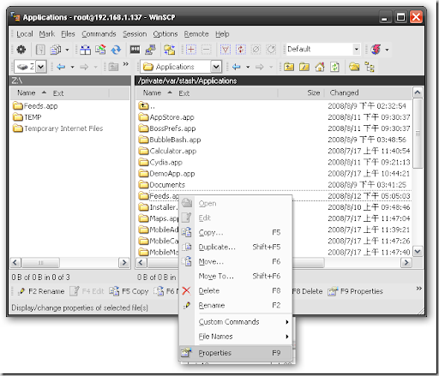
Task: Click the compare directories icon
Action: point(85,50)
